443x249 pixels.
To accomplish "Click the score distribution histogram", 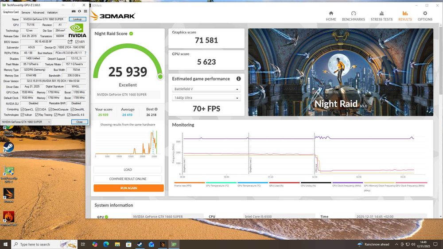I will [128, 143].
